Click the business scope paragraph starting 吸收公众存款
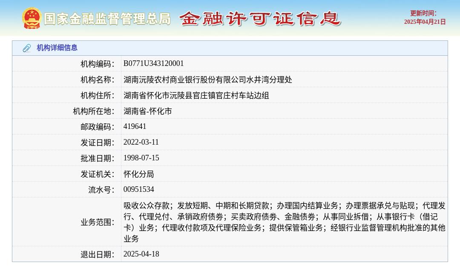Image resolution: width=460 pixels, height=268 pixels. point(285,222)
